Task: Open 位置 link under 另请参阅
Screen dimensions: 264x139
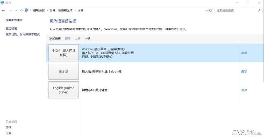Action: pyautogui.click(x=9, y=133)
